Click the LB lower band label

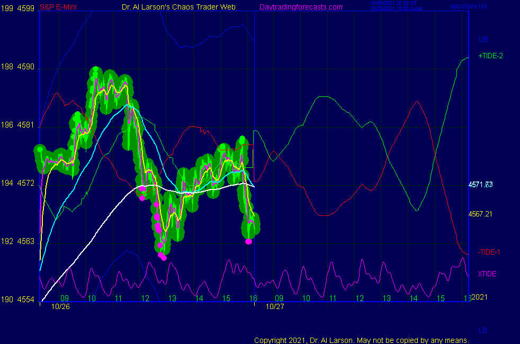[x=482, y=330]
